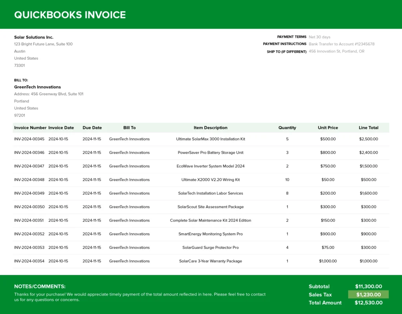Click the Unit Price column header
The width and height of the screenshot is (402, 314).
(328, 128)
